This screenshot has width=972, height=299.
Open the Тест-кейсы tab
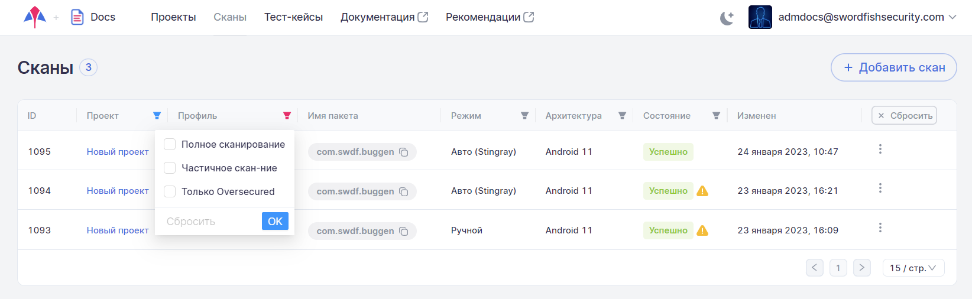pyautogui.click(x=293, y=17)
